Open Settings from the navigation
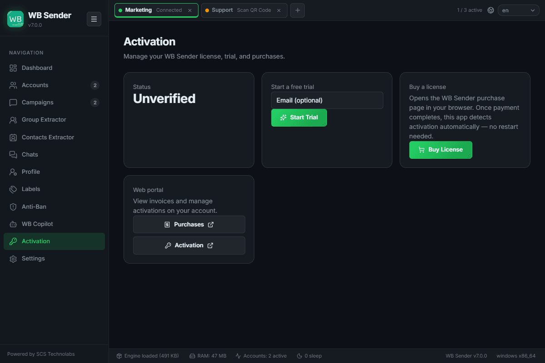 (x=54, y=259)
